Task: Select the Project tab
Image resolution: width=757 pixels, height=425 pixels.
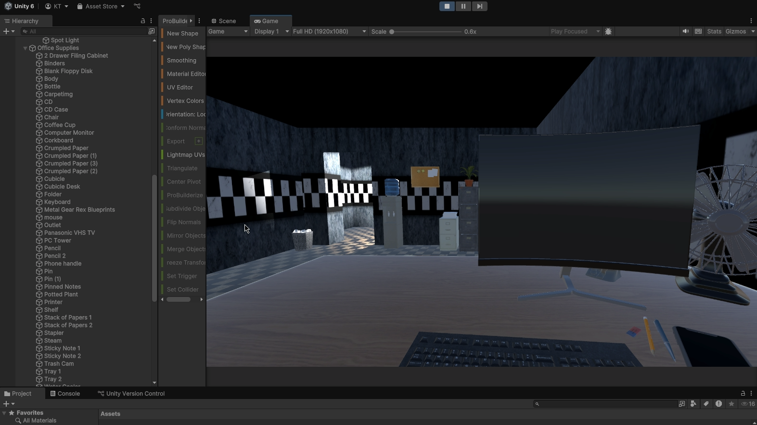Action: pos(18,393)
